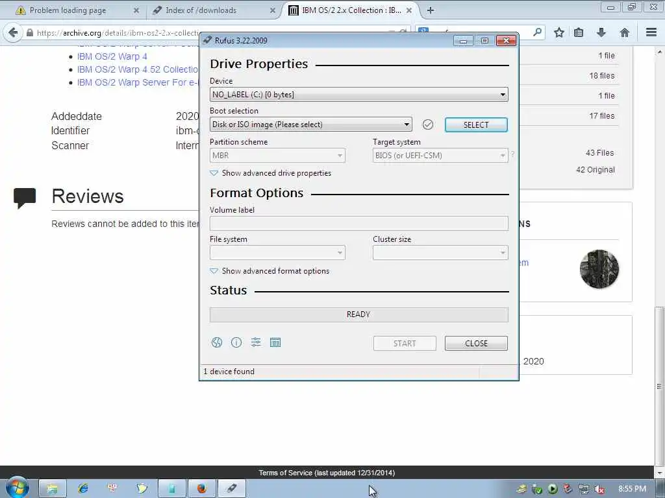
Task: Open Rufus About info icon
Action: 236,342
